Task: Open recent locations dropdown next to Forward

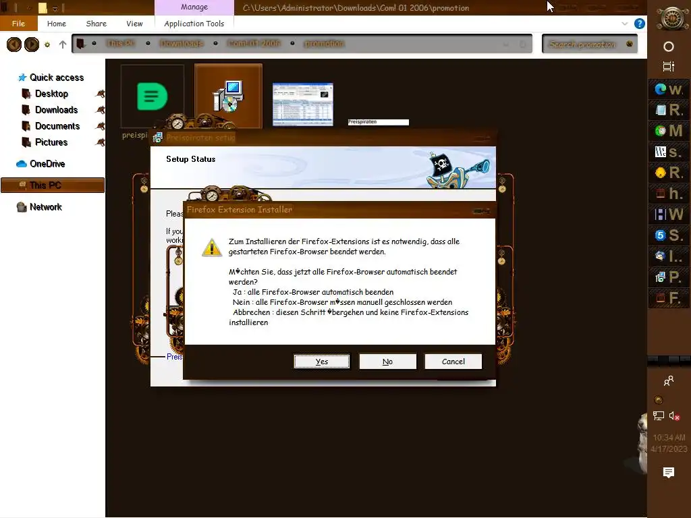Action: [x=47, y=45]
